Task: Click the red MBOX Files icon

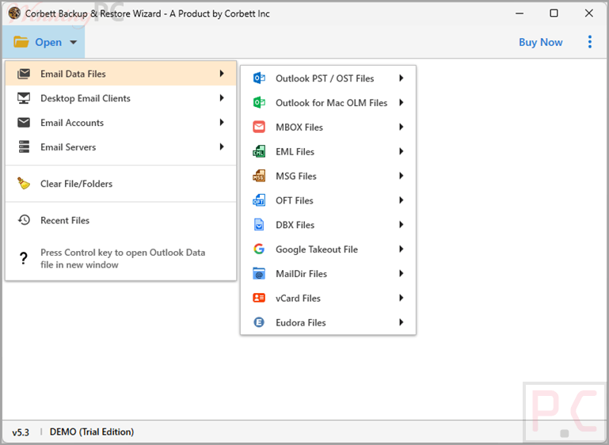Action: click(259, 127)
